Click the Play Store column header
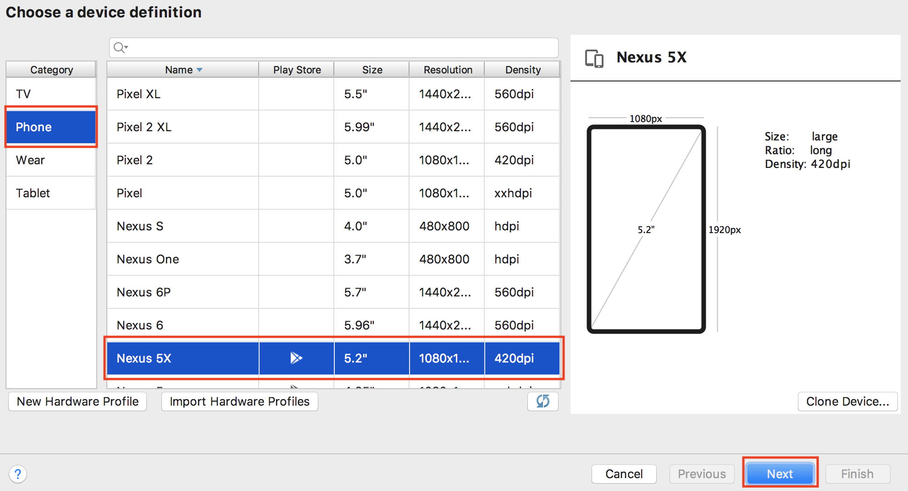Image resolution: width=908 pixels, height=491 pixels. coord(297,70)
